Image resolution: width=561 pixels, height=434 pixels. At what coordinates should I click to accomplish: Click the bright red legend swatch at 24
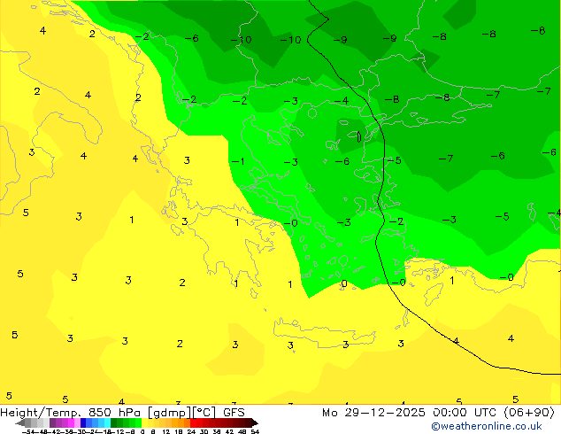(x=193, y=422)
